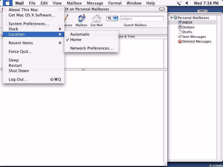This screenshot has height=167, width=223.
Task: Click the magnifying glass search icon
Action: click(x=110, y=18)
